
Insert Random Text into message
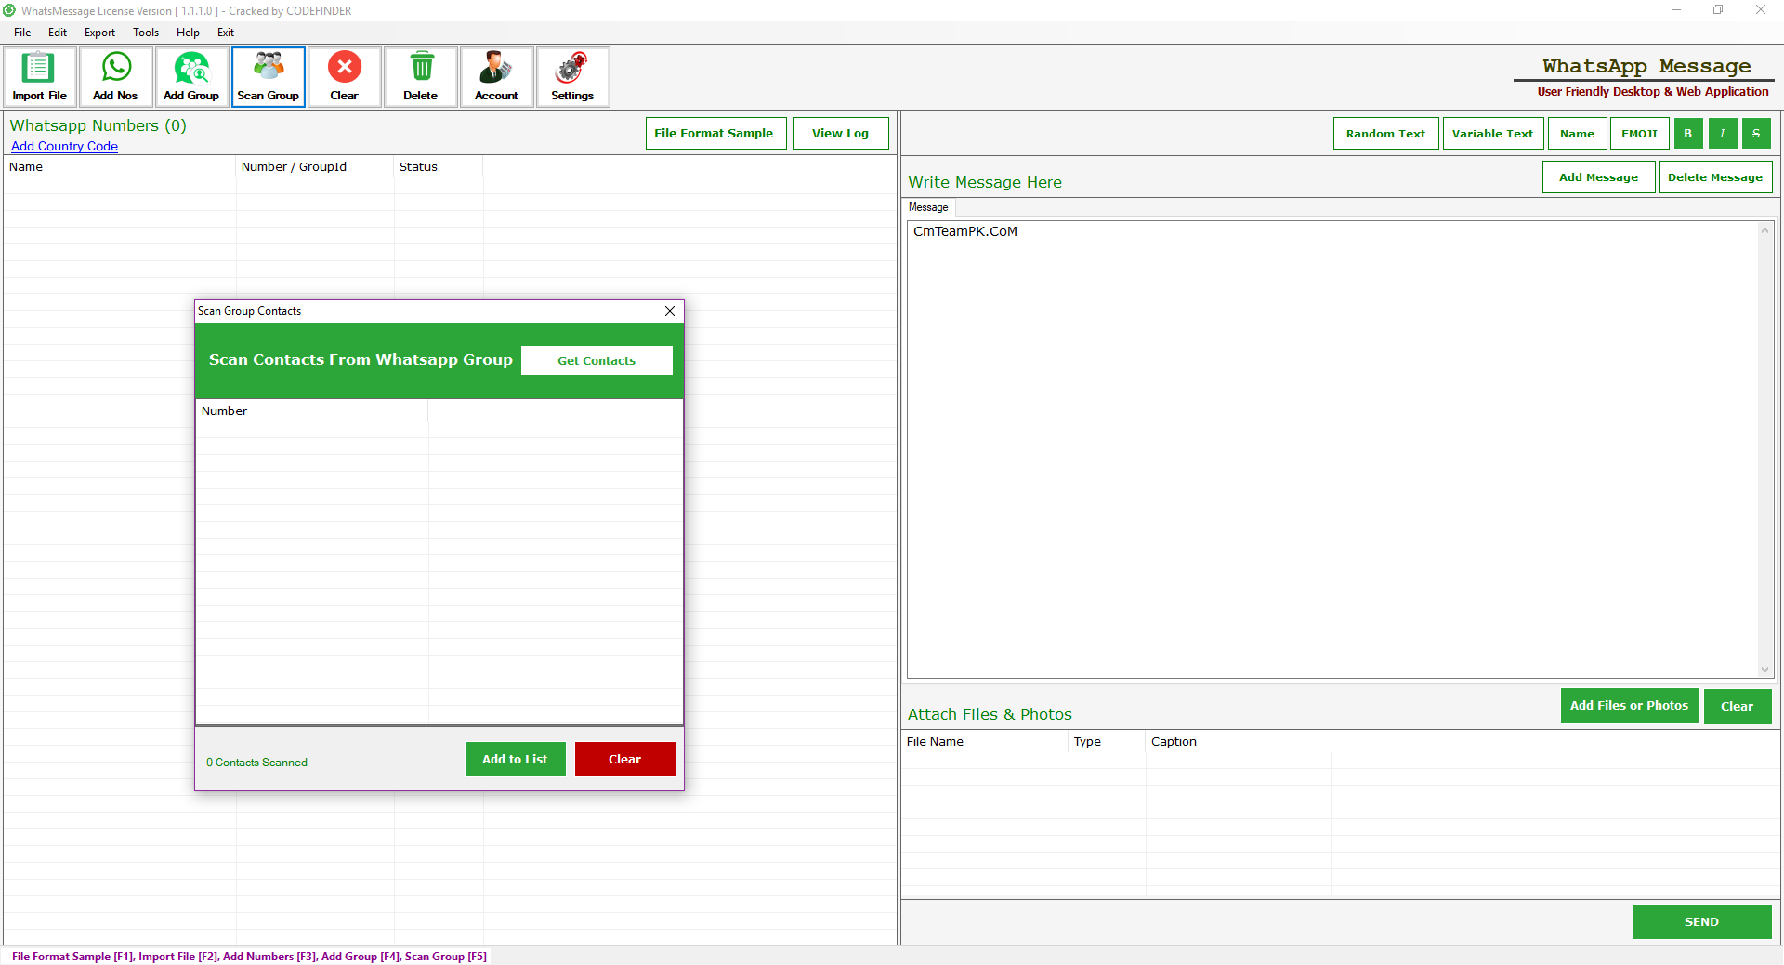1385,134
